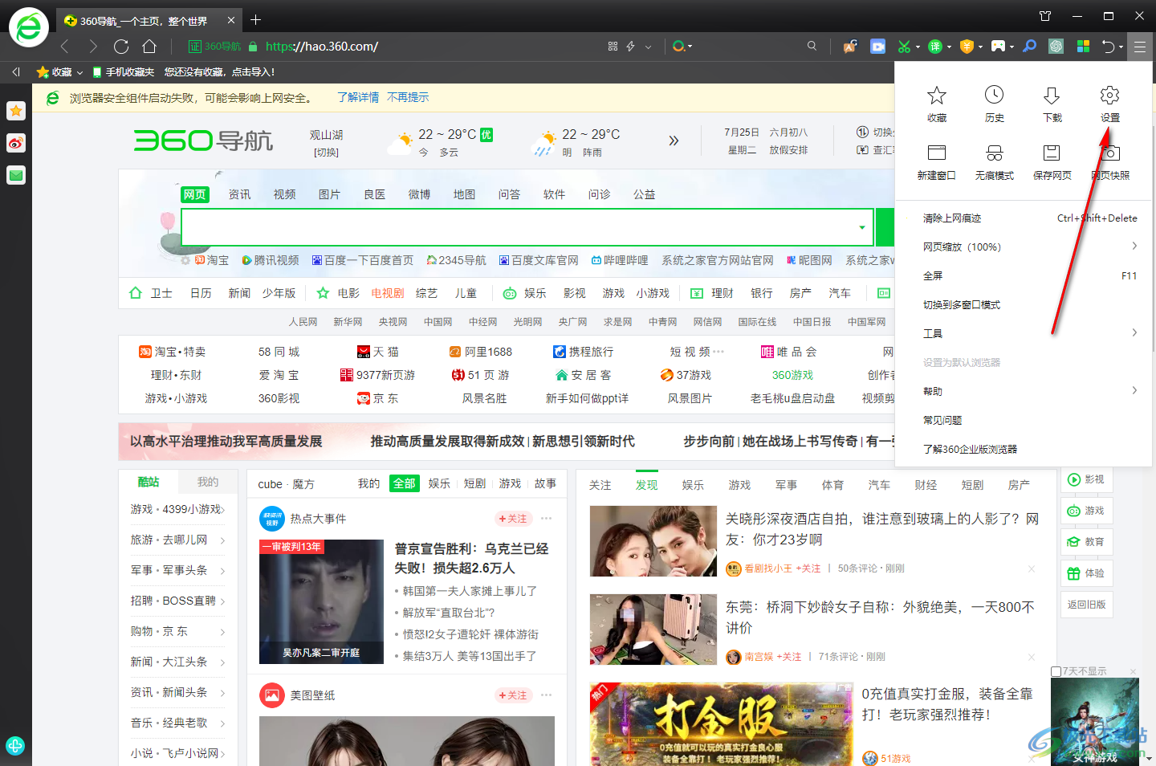
Task: Open the 淘宝·特卖 site link
Action: pyautogui.click(x=173, y=352)
